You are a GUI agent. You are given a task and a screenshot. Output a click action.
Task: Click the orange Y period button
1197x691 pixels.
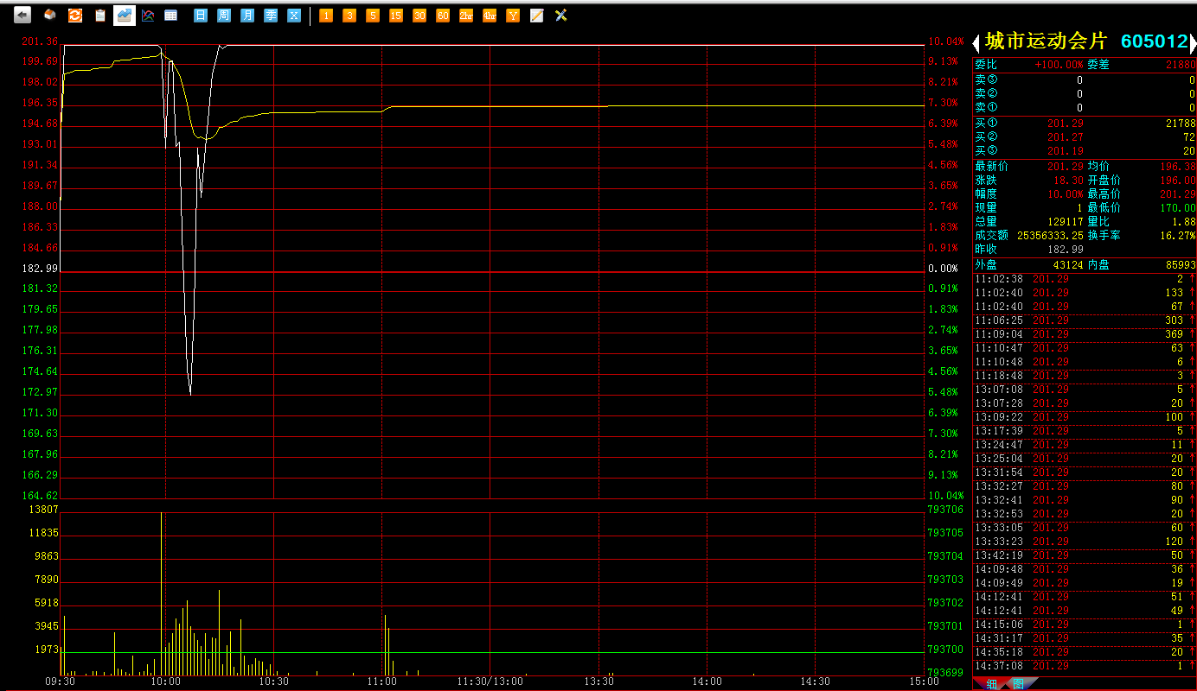[x=513, y=16]
